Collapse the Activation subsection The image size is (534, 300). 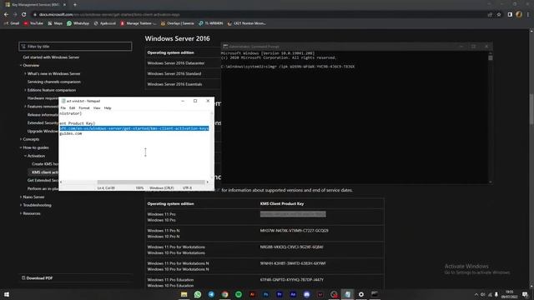point(25,156)
